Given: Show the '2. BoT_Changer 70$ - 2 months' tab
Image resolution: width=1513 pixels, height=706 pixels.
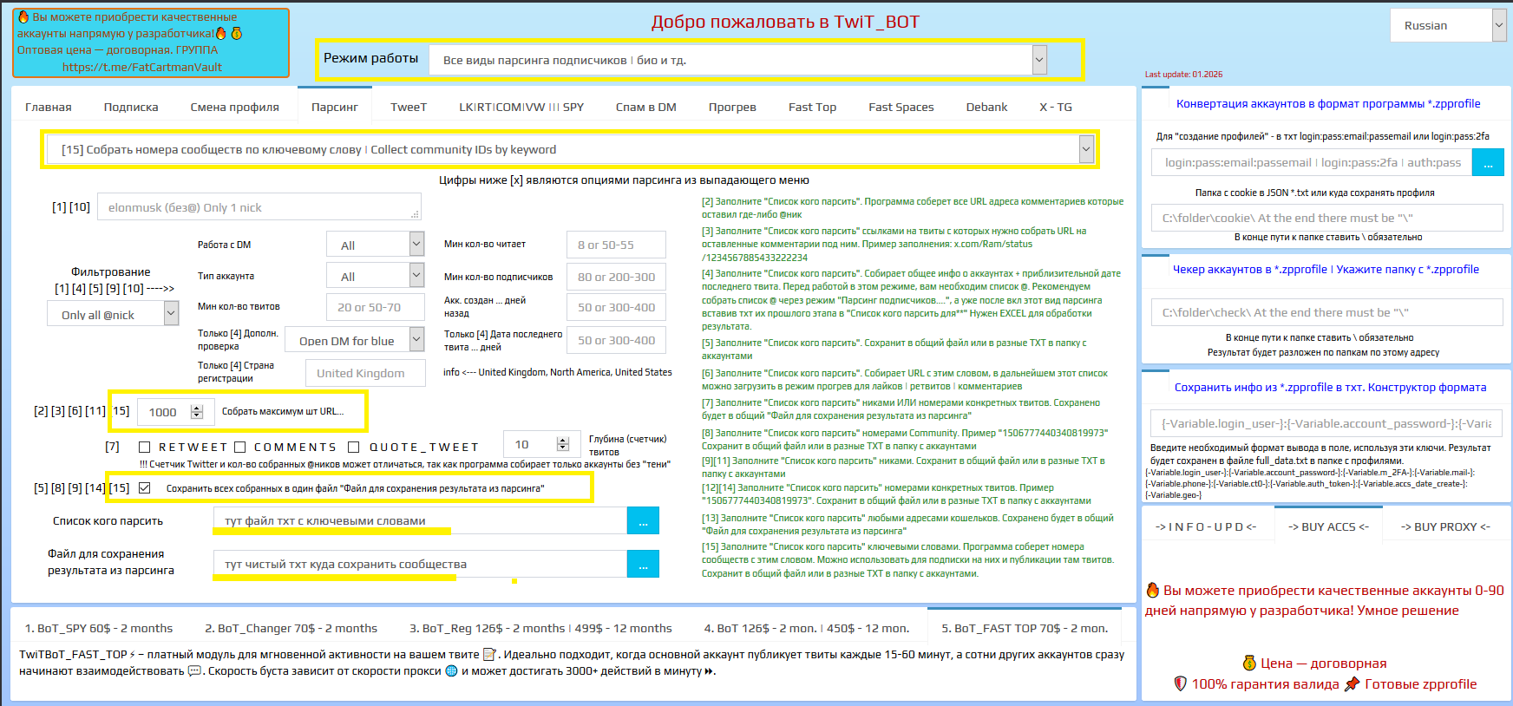Looking at the screenshot, I should (x=291, y=628).
